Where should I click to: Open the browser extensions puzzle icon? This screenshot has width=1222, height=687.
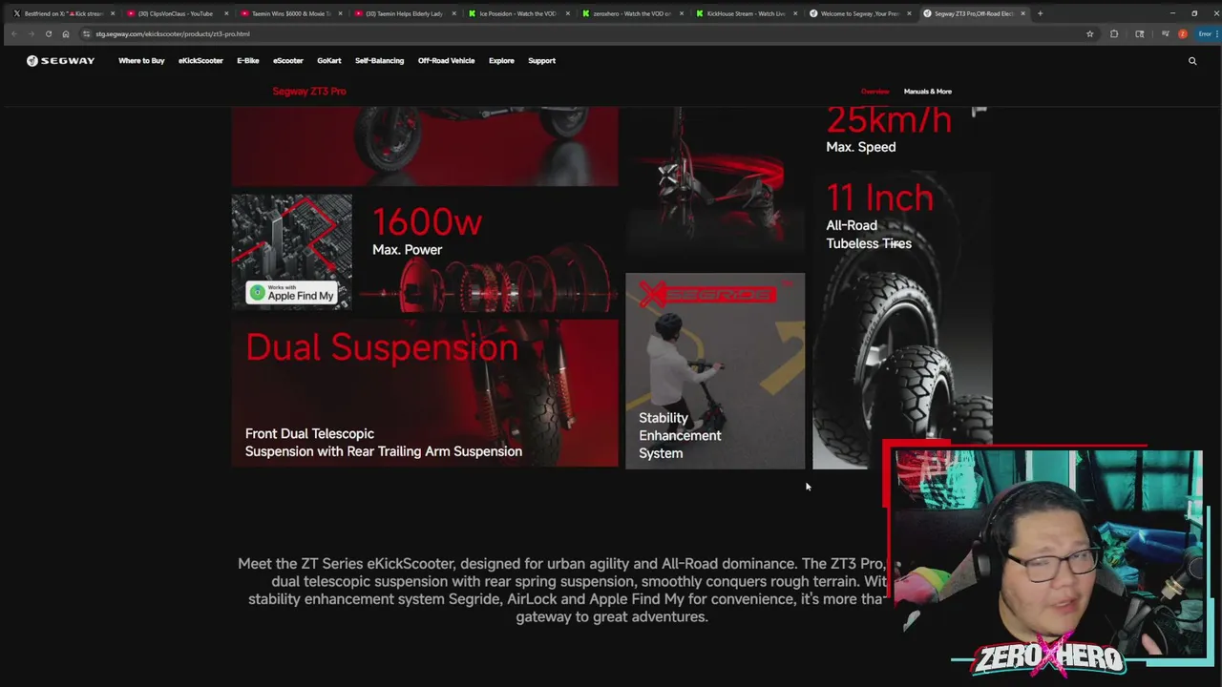(x=1114, y=33)
